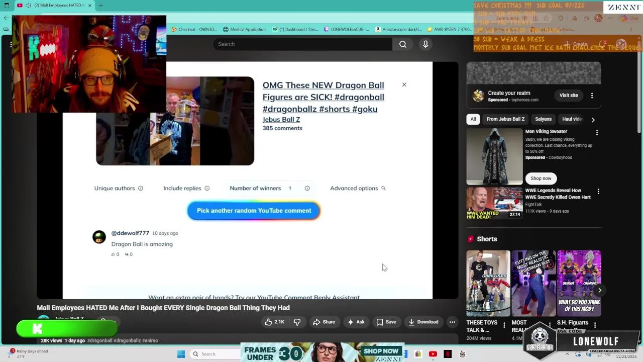643x362 pixels.
Task: Open Advanced options with search icon
Action: [358, 188]
